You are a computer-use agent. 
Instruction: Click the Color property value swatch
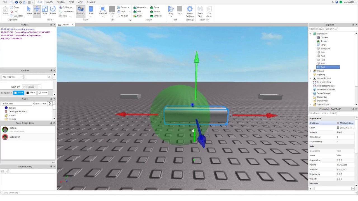[338, 128]
